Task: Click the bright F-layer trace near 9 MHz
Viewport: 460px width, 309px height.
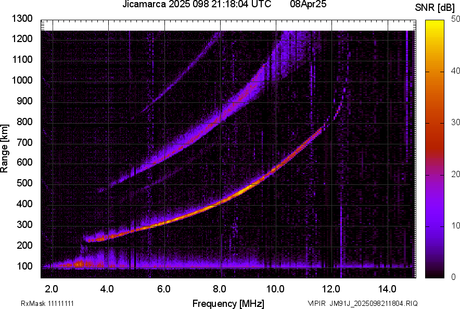Action: pos(248,187)
